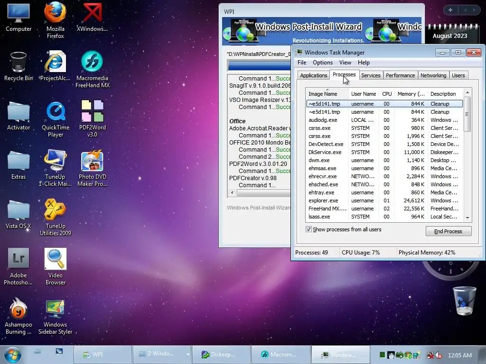
Task: Select Photo DVD Maker Pro icon
Action: [92, 168]
